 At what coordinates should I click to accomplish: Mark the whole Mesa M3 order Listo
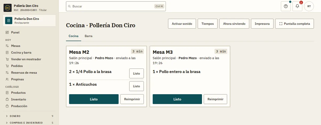[177, 99]
